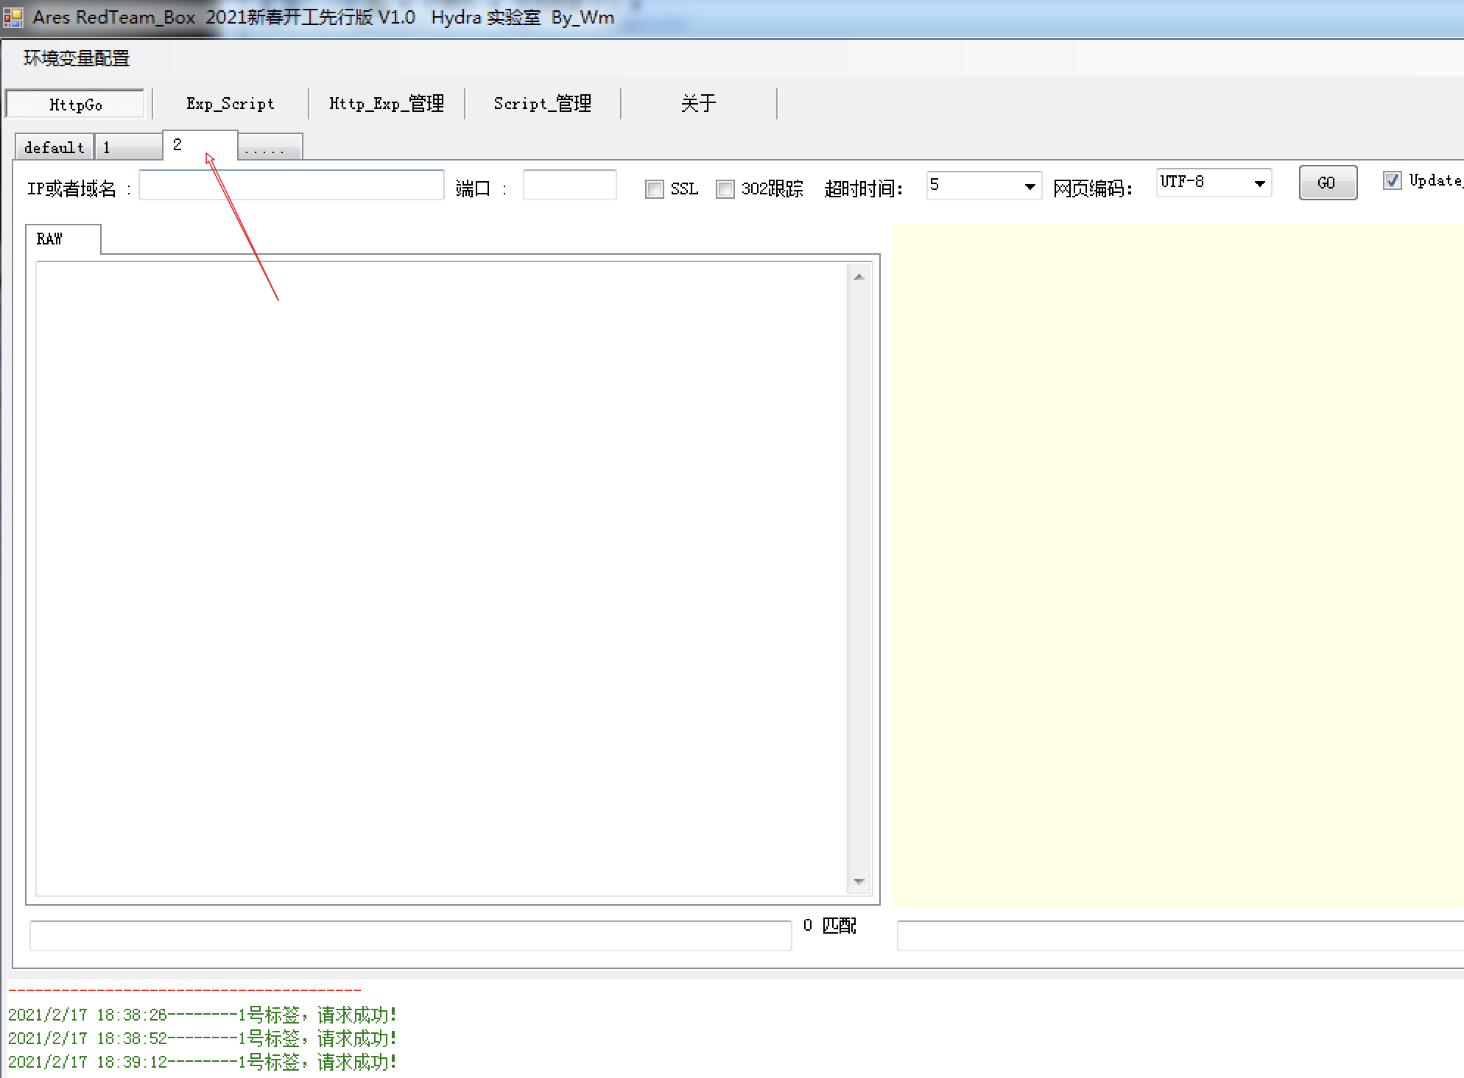
Task: Expand the 网页编码 UTF-8 dropdown
Action: [1259, 183]
